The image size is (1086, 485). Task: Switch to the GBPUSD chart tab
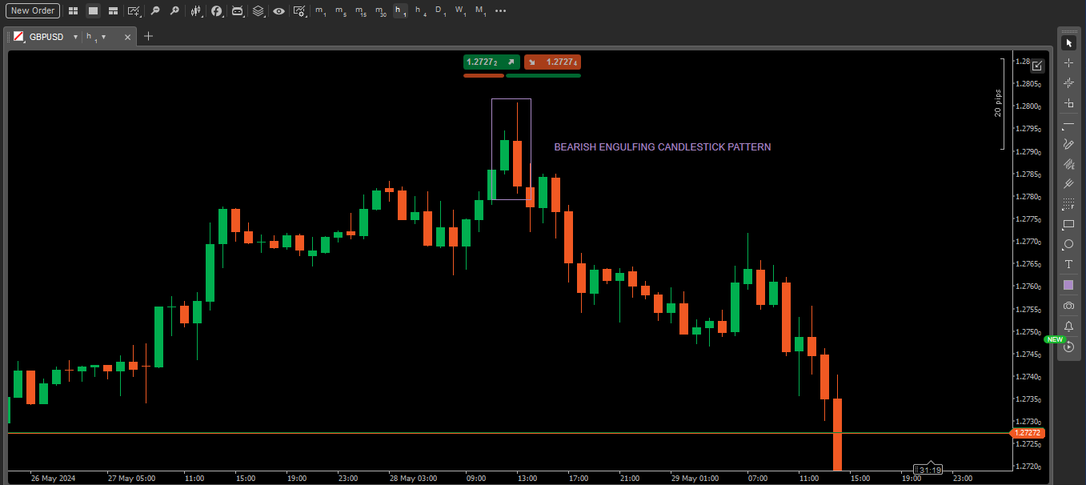[44, 36]
